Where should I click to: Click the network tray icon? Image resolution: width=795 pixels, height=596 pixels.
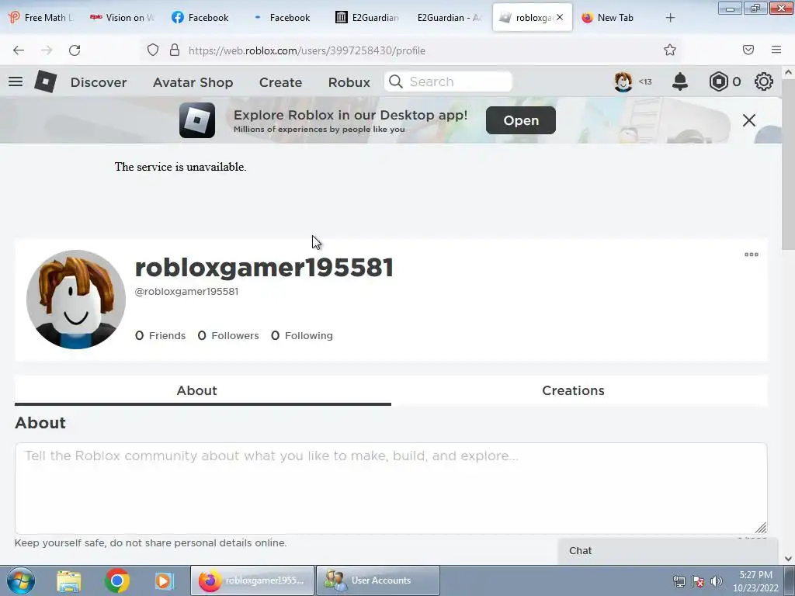pyautogui.click(x=679, y=580)
